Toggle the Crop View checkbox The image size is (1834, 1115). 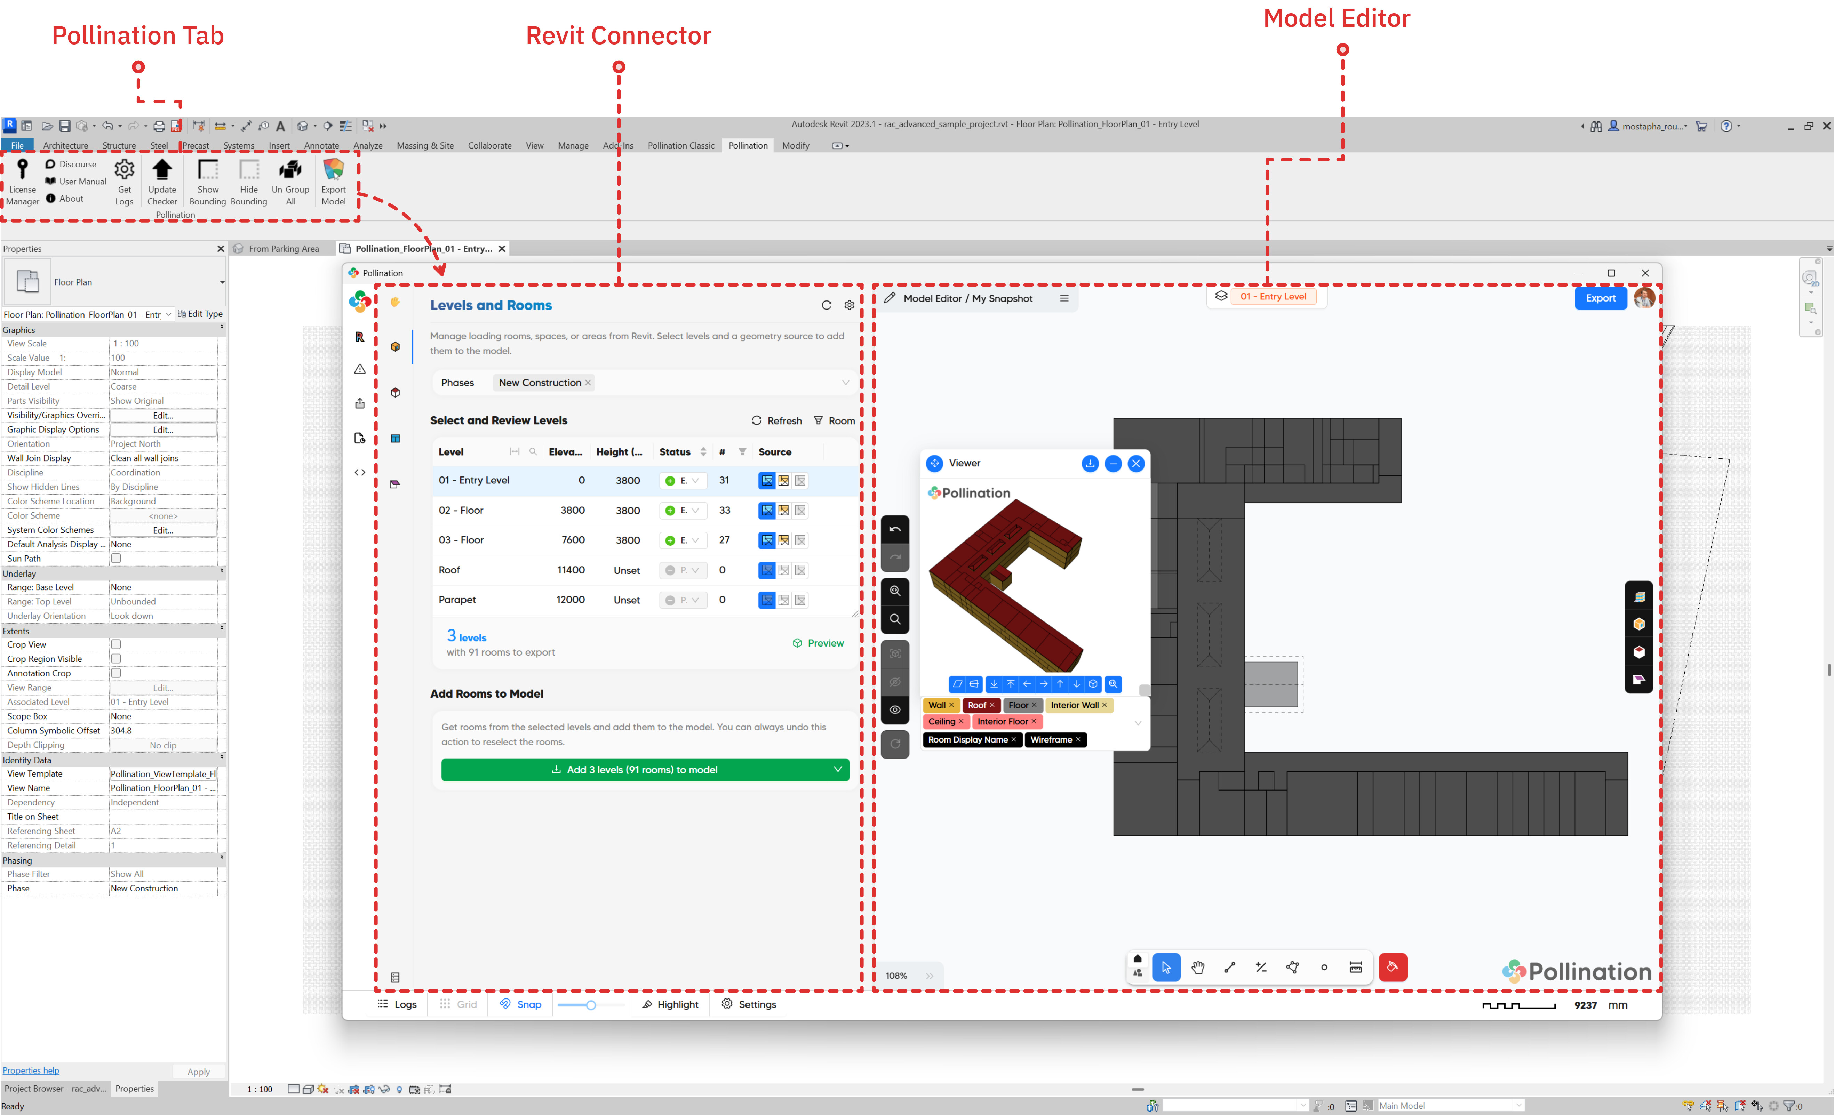pyautogui.click(x=115, y=644)
